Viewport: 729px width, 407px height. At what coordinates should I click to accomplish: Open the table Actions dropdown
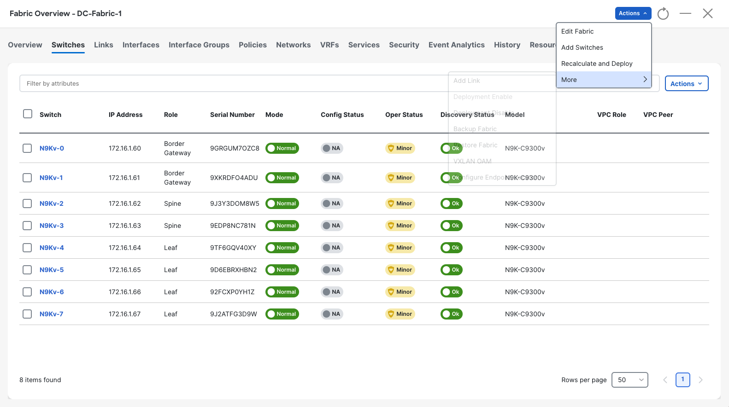(x=687, y=83)
